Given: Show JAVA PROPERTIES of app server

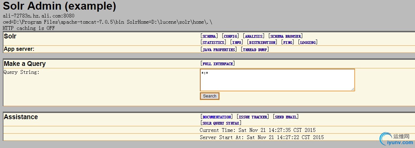Looking at the screenshot, I should pos(219,49).
